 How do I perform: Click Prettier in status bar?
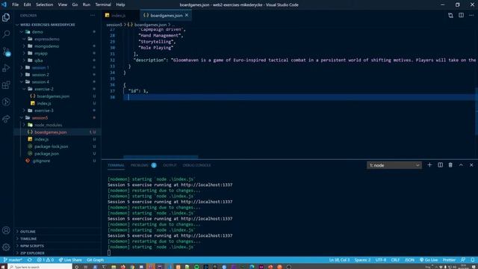pos(449,260)
